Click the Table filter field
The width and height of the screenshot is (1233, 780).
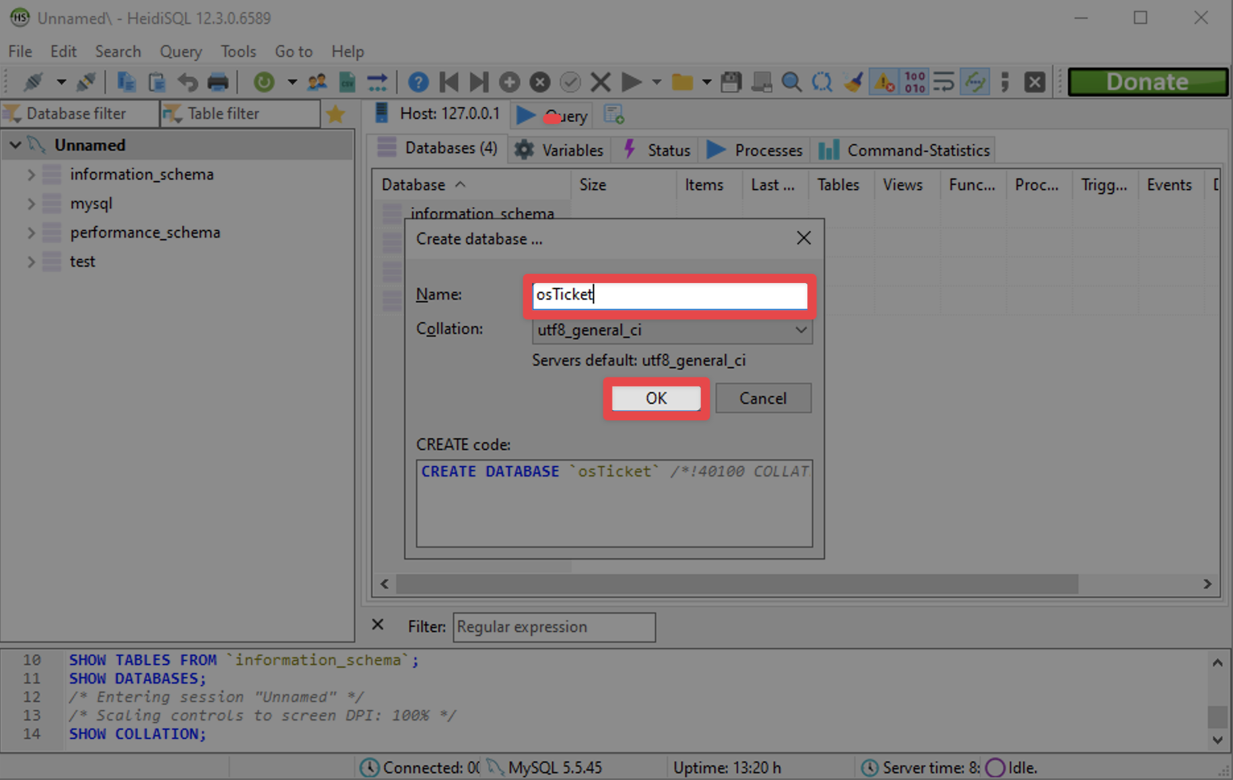click(x=240, y=114)
